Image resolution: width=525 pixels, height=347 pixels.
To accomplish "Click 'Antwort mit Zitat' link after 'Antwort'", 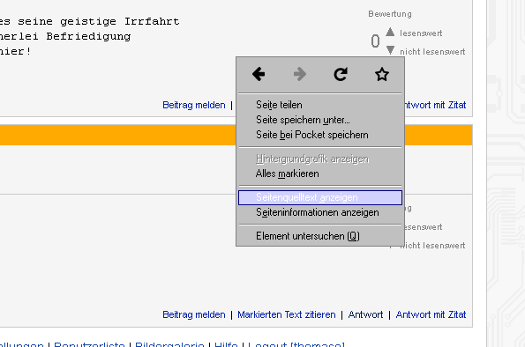I will (431, 314).
